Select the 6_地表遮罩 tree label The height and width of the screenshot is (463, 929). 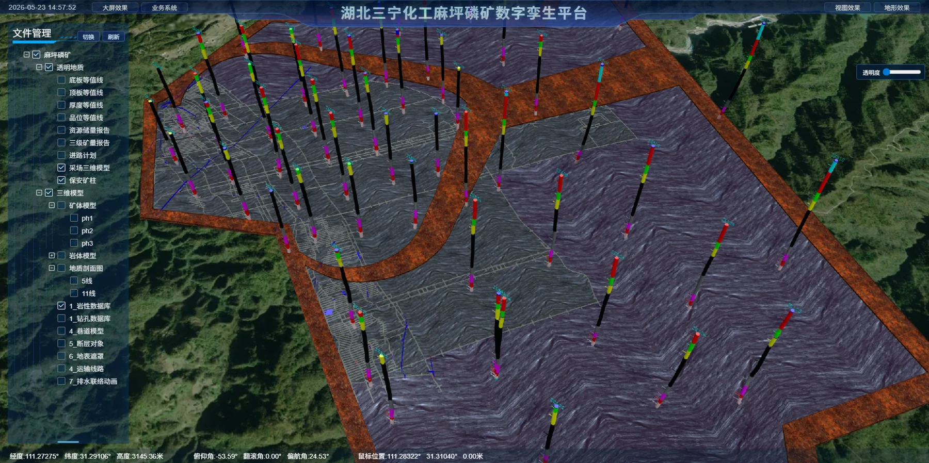[86, 356]
